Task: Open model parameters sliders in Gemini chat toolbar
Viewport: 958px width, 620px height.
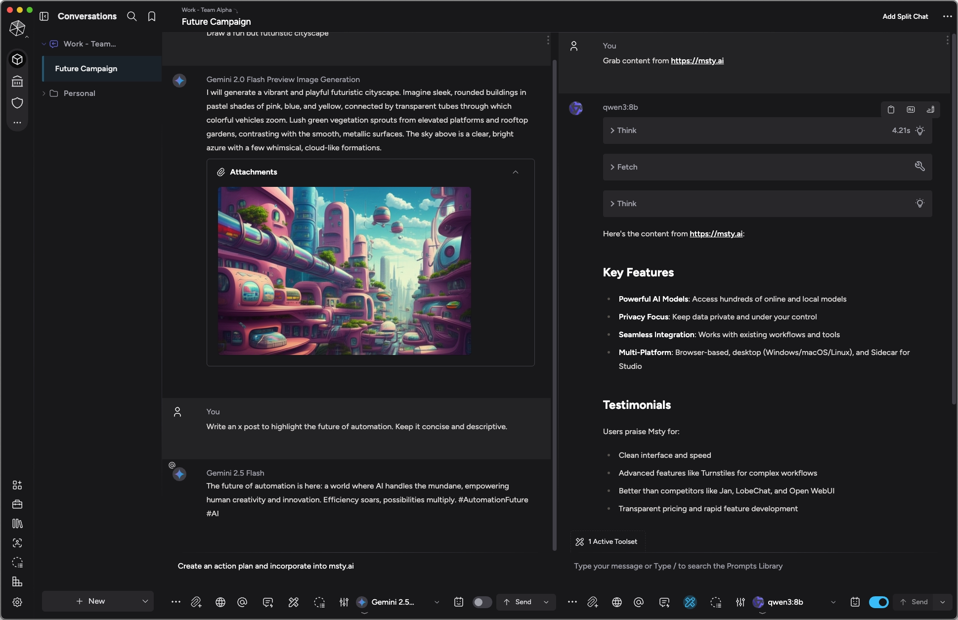Action: coord(344,602)
